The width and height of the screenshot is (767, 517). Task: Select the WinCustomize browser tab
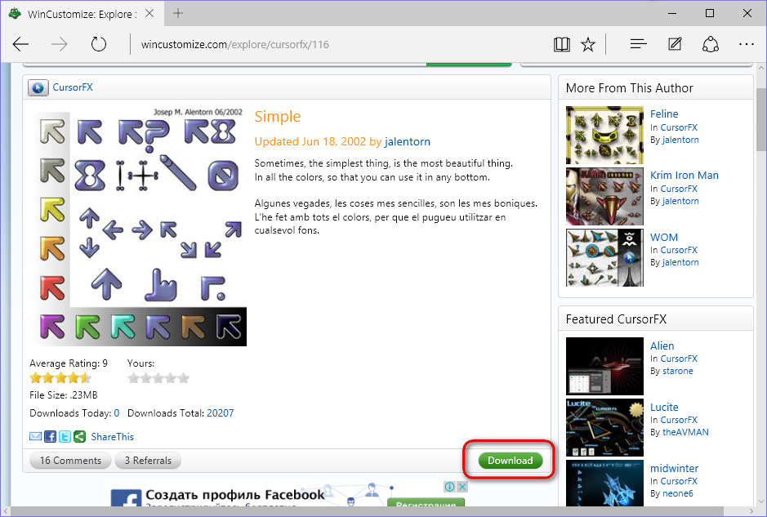(82, 14)
